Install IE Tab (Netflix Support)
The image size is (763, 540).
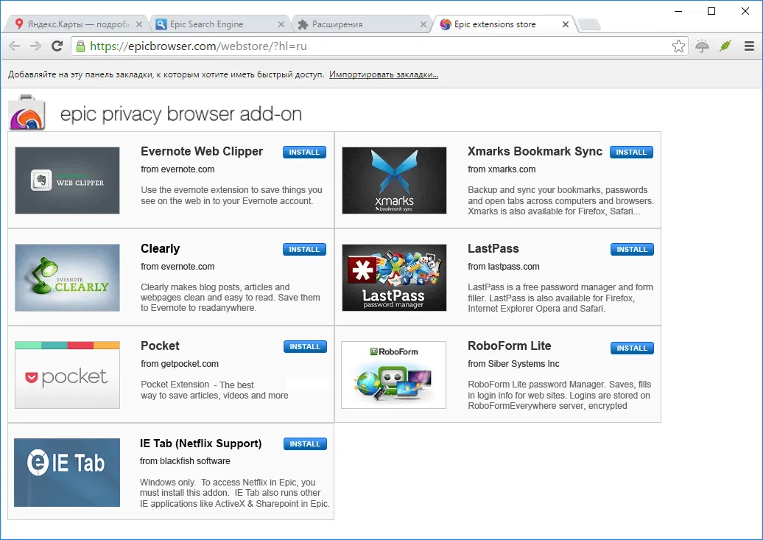click(x=305, y=443)
